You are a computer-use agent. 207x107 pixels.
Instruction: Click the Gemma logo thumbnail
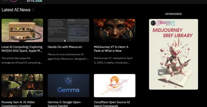[x=68, y=86]
